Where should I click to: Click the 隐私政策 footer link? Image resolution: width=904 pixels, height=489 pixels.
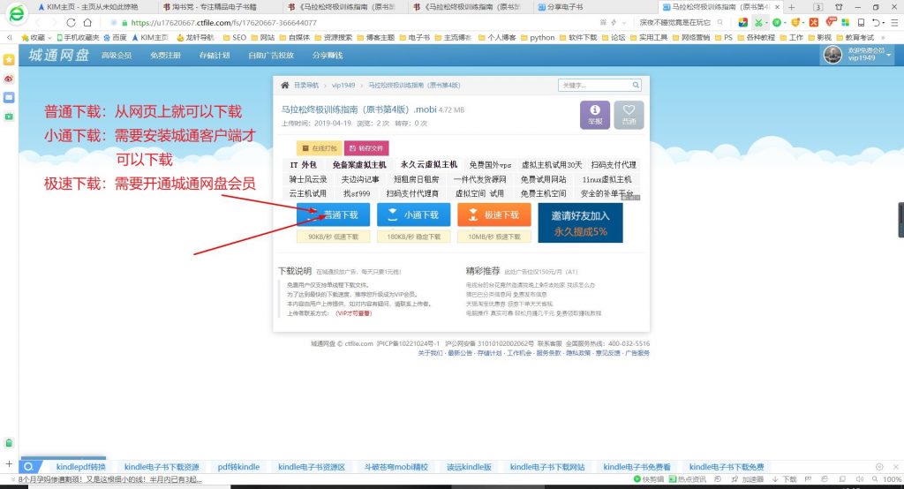(577, 353)
